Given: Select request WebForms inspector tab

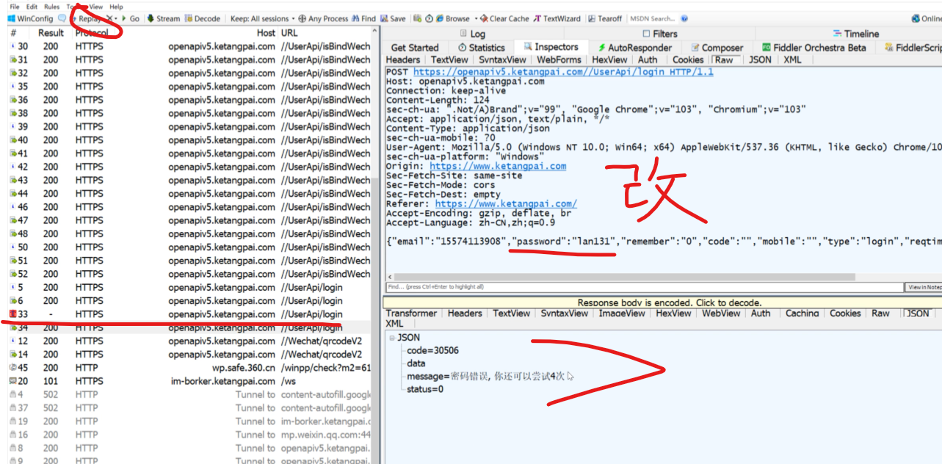Looking at the screenshot, I should pos(559,60).
